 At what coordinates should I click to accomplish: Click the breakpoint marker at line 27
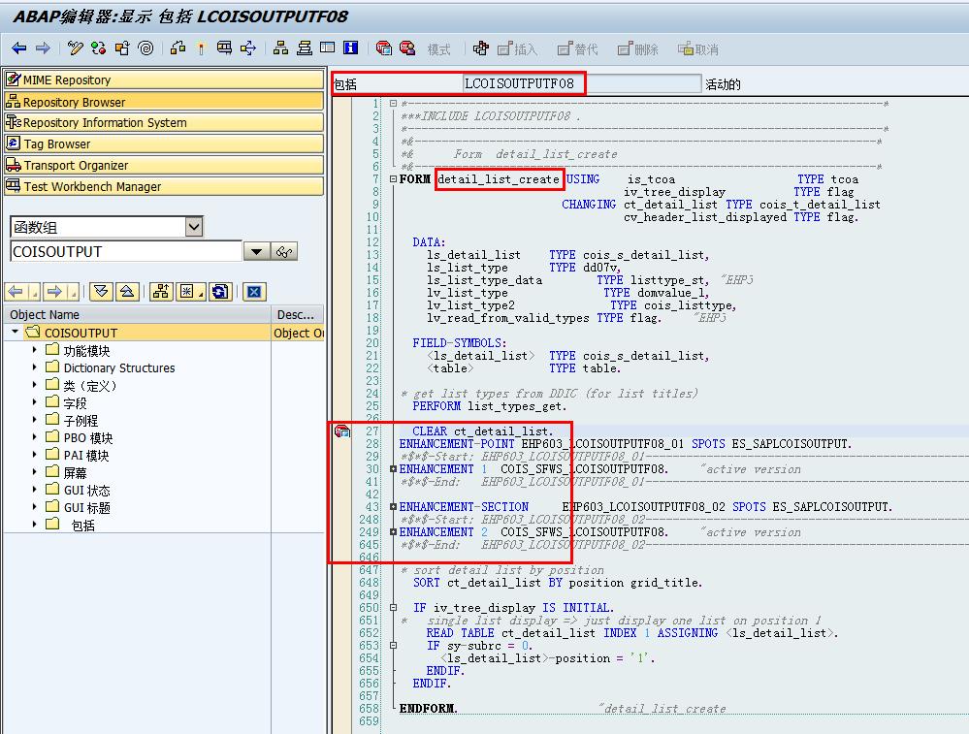click(x=342, y=431)
